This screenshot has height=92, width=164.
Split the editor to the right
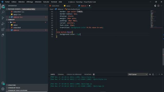pos(158,6)
